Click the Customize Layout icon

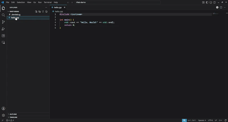tap(203, 2)
